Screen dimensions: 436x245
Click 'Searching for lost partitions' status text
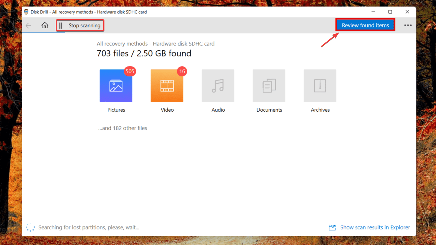pyautogui.click(x=89, y=227)
